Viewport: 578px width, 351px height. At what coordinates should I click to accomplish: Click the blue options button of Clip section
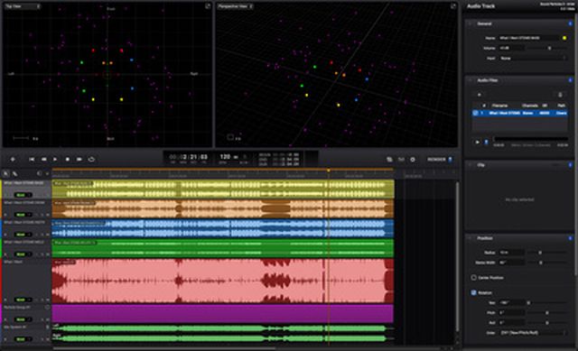(x=570, y=165)
